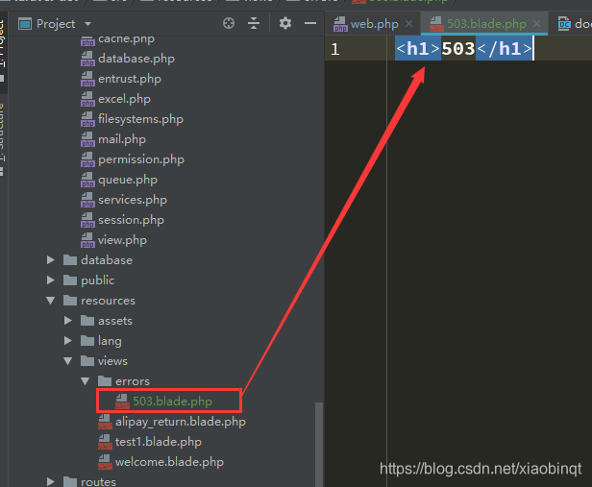Click the project tree vertical scrollbar
This screenshot has height=487, width=592.
pos(319,444)
